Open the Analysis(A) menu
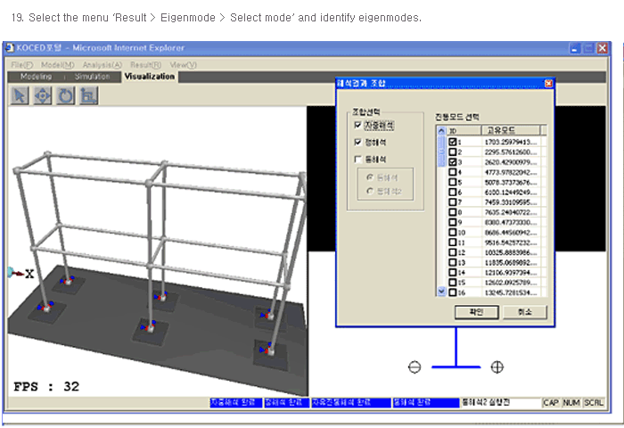 point(103,65)
